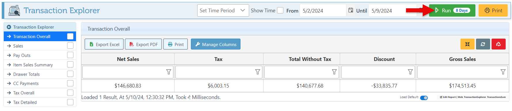Click the Transaction Explorer back arrow icon
The width and height of the screenshot is (512, 111).
pyautogui.click(x=9, y=27)
